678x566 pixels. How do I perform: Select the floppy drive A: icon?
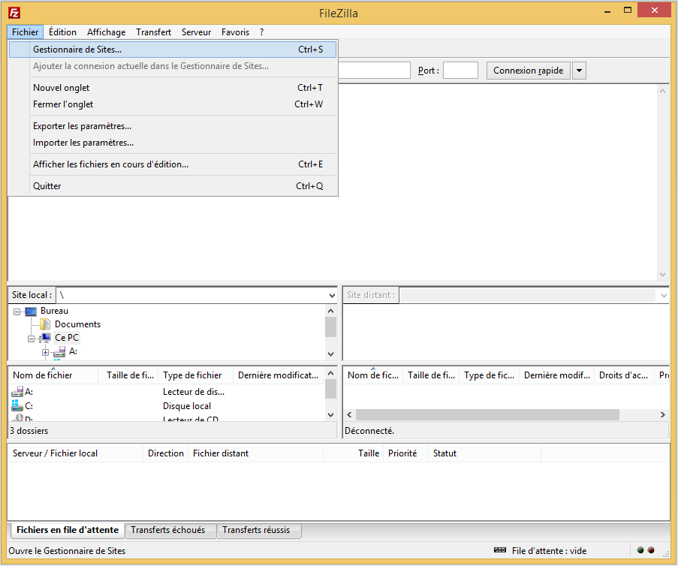click(x=18, y=391)
